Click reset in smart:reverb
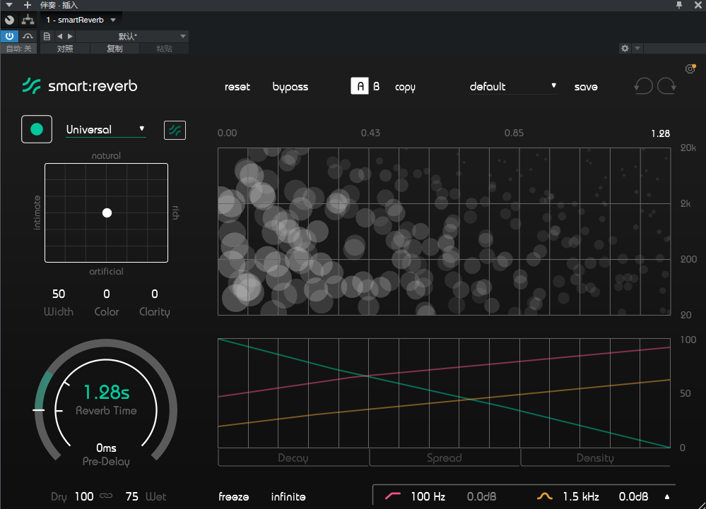This screenshot has height=509, width=706. click(x=237, y=87)
